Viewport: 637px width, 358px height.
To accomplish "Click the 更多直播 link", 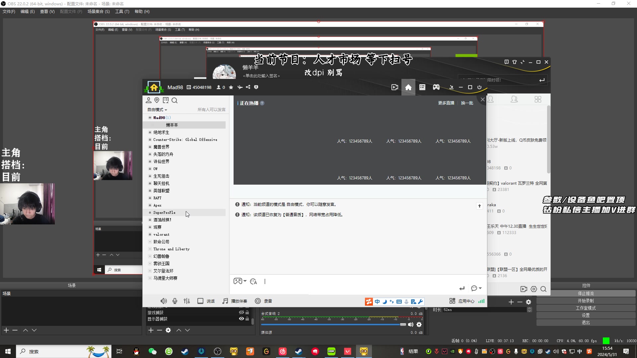I will [x=446, y=103].
